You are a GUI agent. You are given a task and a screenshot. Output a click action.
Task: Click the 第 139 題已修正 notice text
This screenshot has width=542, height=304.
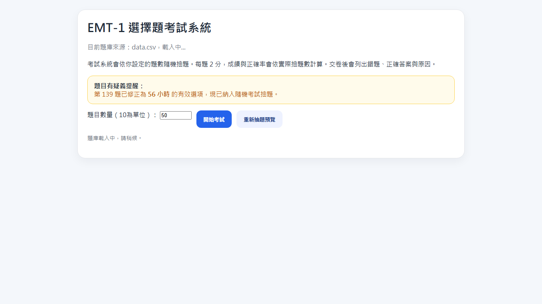[186, 94]
